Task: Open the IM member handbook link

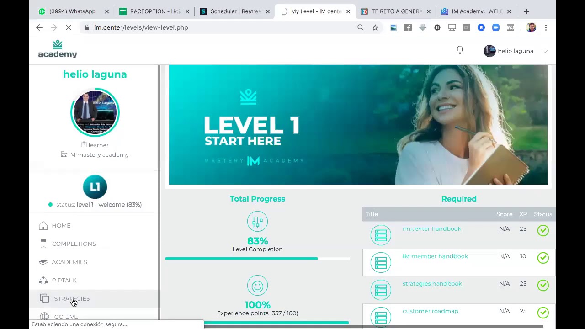Action: (435, 256)
